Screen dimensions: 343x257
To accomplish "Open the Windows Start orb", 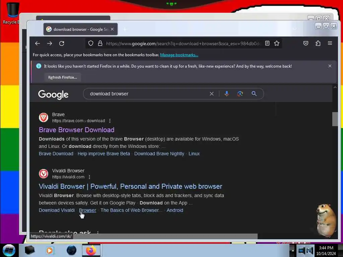I will pos(9,250).
